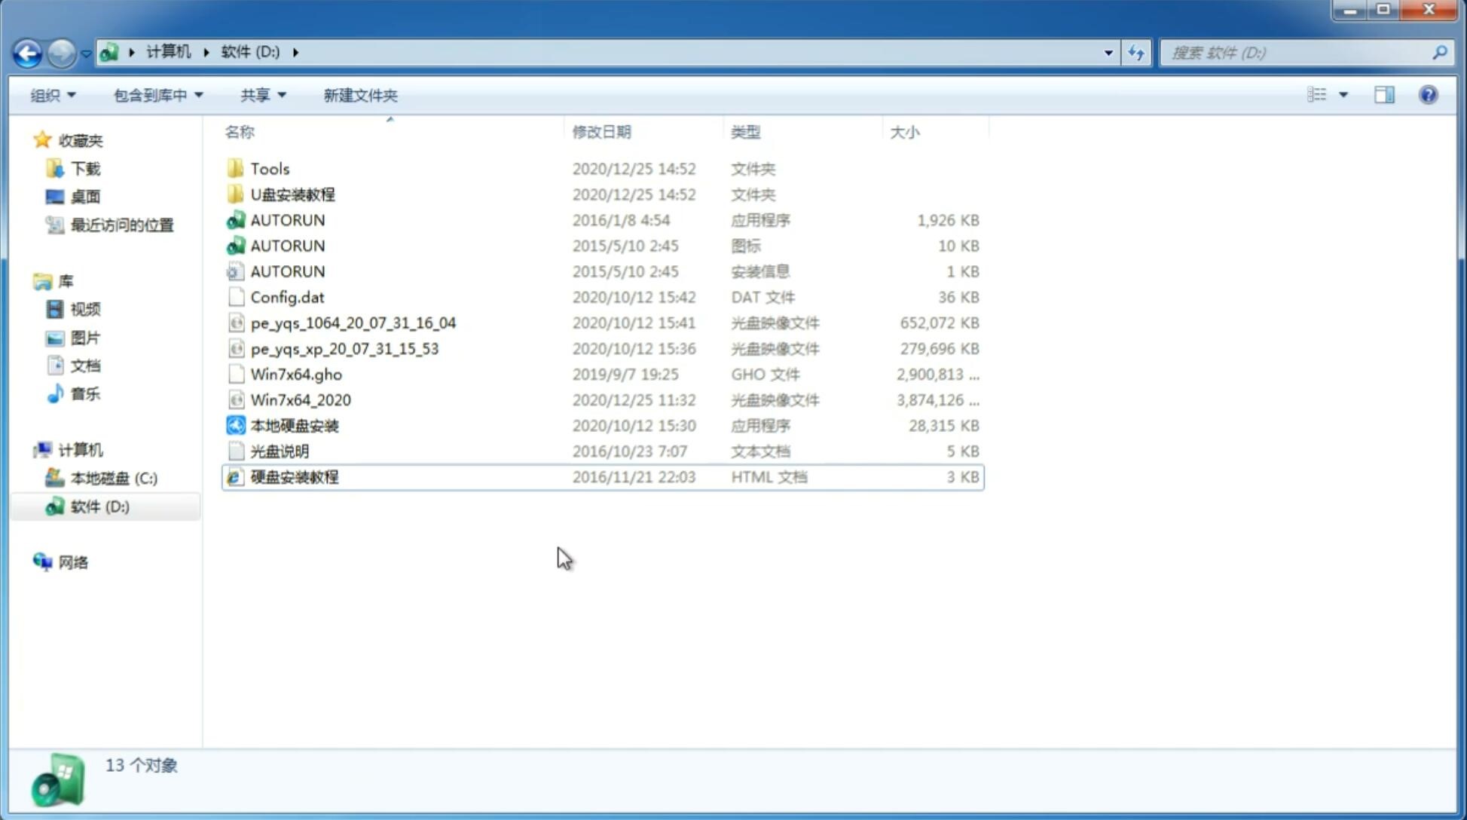This screenshot has height=820, width=1467.
Task: Click 包含到库中 dropdown
Action: tap(156, 93)
